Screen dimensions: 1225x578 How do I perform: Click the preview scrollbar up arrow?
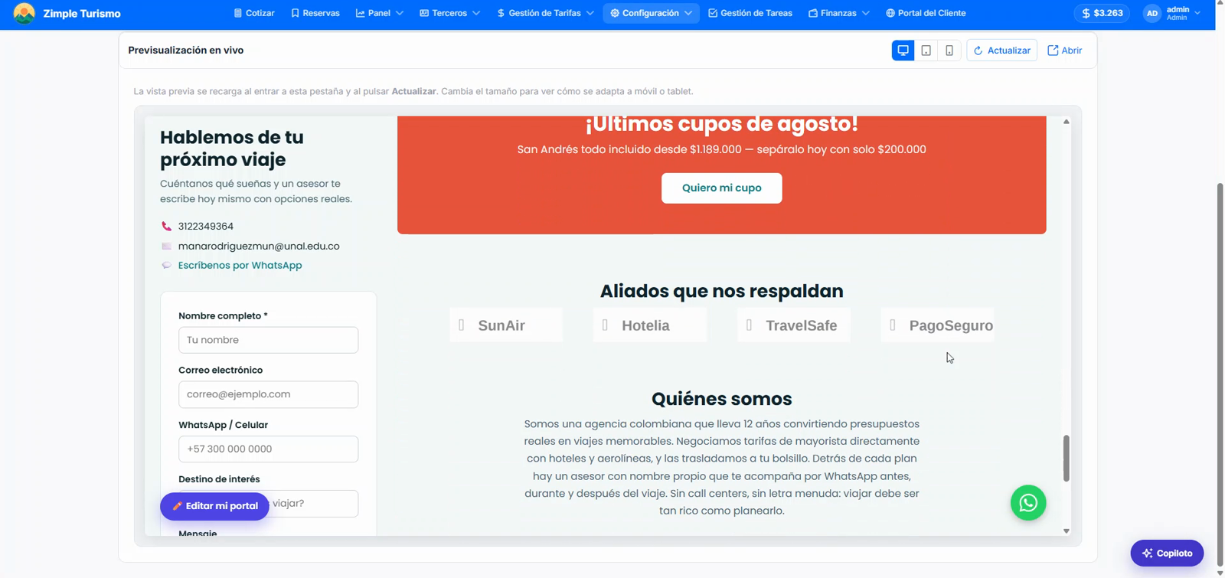(x=1066, y=122)
